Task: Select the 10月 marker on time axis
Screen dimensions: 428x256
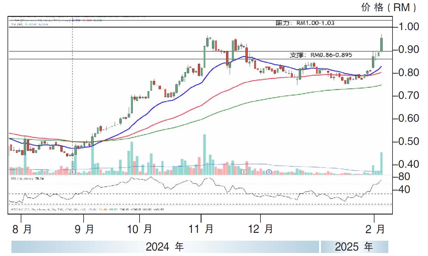Action: [140, 229]
